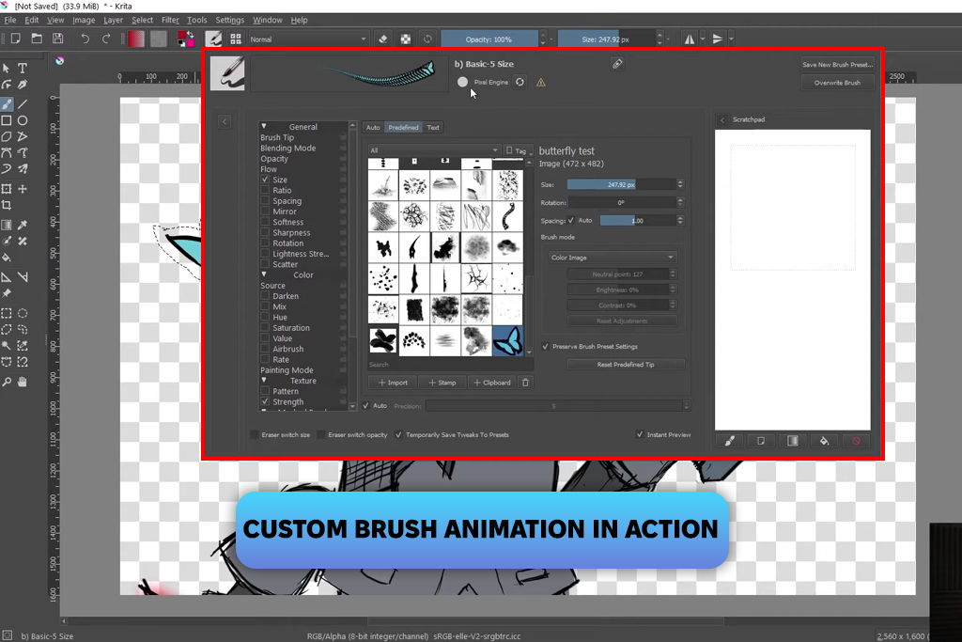The height and width of the screenshot is (642, 962).
Task: Select the Freehand Brush tool
Action: [x=7, y=104]
